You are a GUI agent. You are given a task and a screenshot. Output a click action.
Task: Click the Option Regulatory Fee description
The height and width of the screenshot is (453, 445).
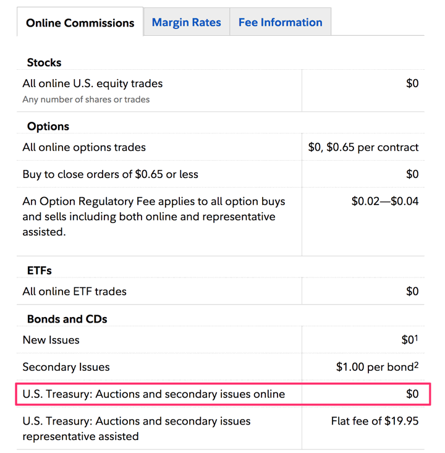(153, 216)
